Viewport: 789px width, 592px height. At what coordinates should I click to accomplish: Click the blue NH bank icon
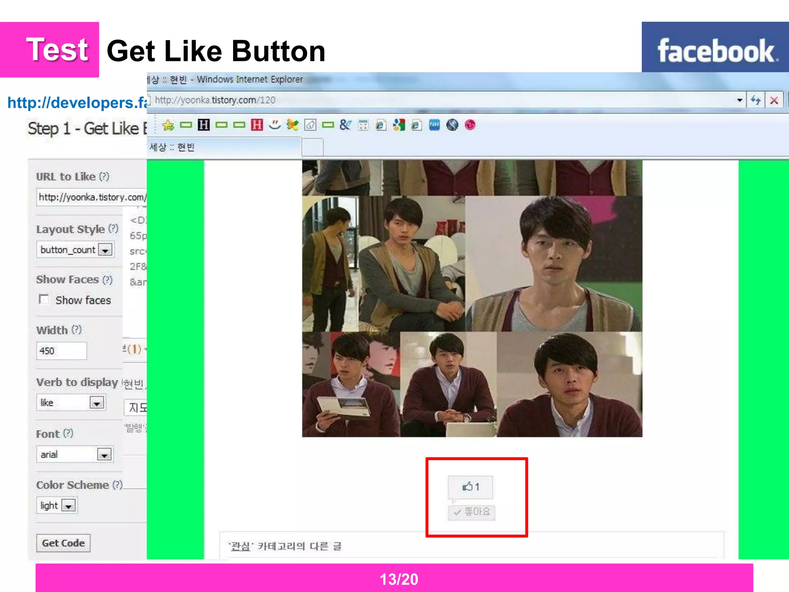tap(434, 125)
